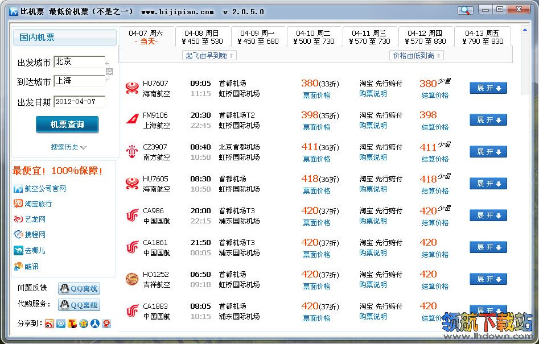Click the 艺龙网 icon
The height and width of the screenshot is (344, 539).
[18, 219]
